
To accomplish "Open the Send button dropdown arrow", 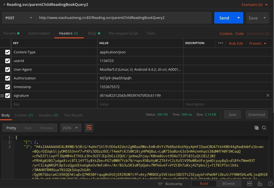I will [x=239, y=18].
